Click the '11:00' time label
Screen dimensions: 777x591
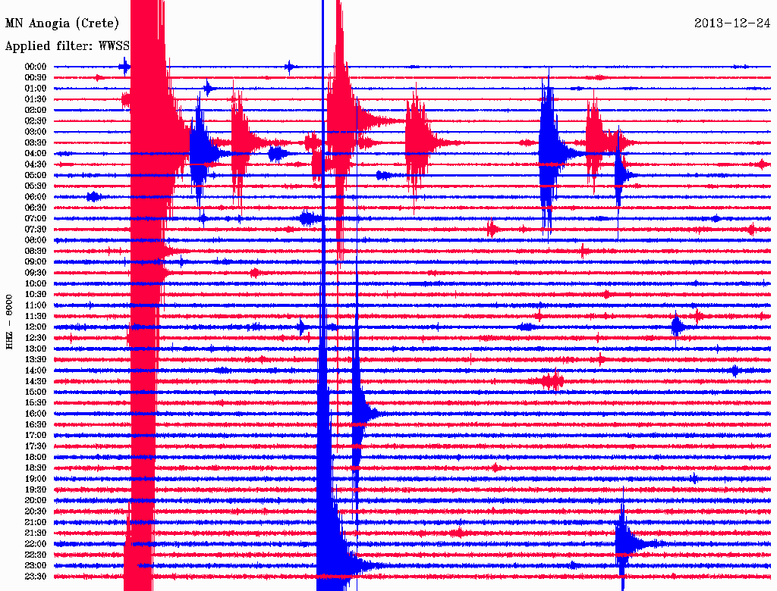pos(36,305)
